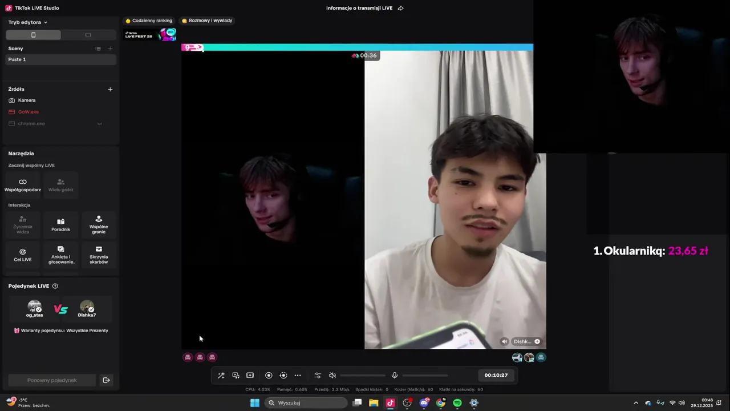Click the CPU: 4.53% status readout
This screenshot has width=730, height=411.
coord(258,389)
